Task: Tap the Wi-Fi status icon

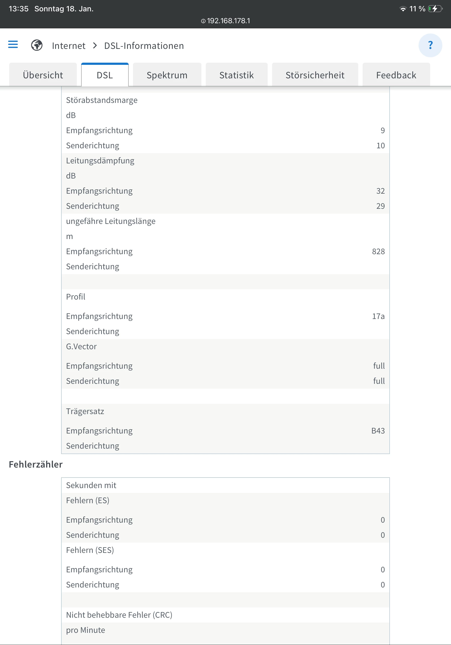Action: (x=403, y=9)
